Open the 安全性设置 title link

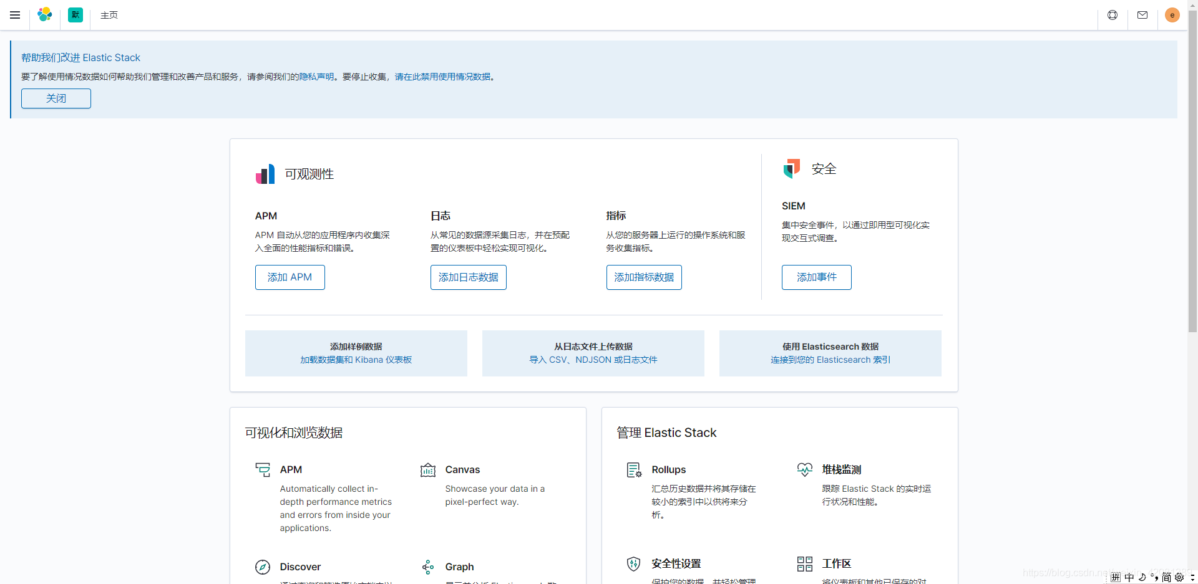click(676, 564)
